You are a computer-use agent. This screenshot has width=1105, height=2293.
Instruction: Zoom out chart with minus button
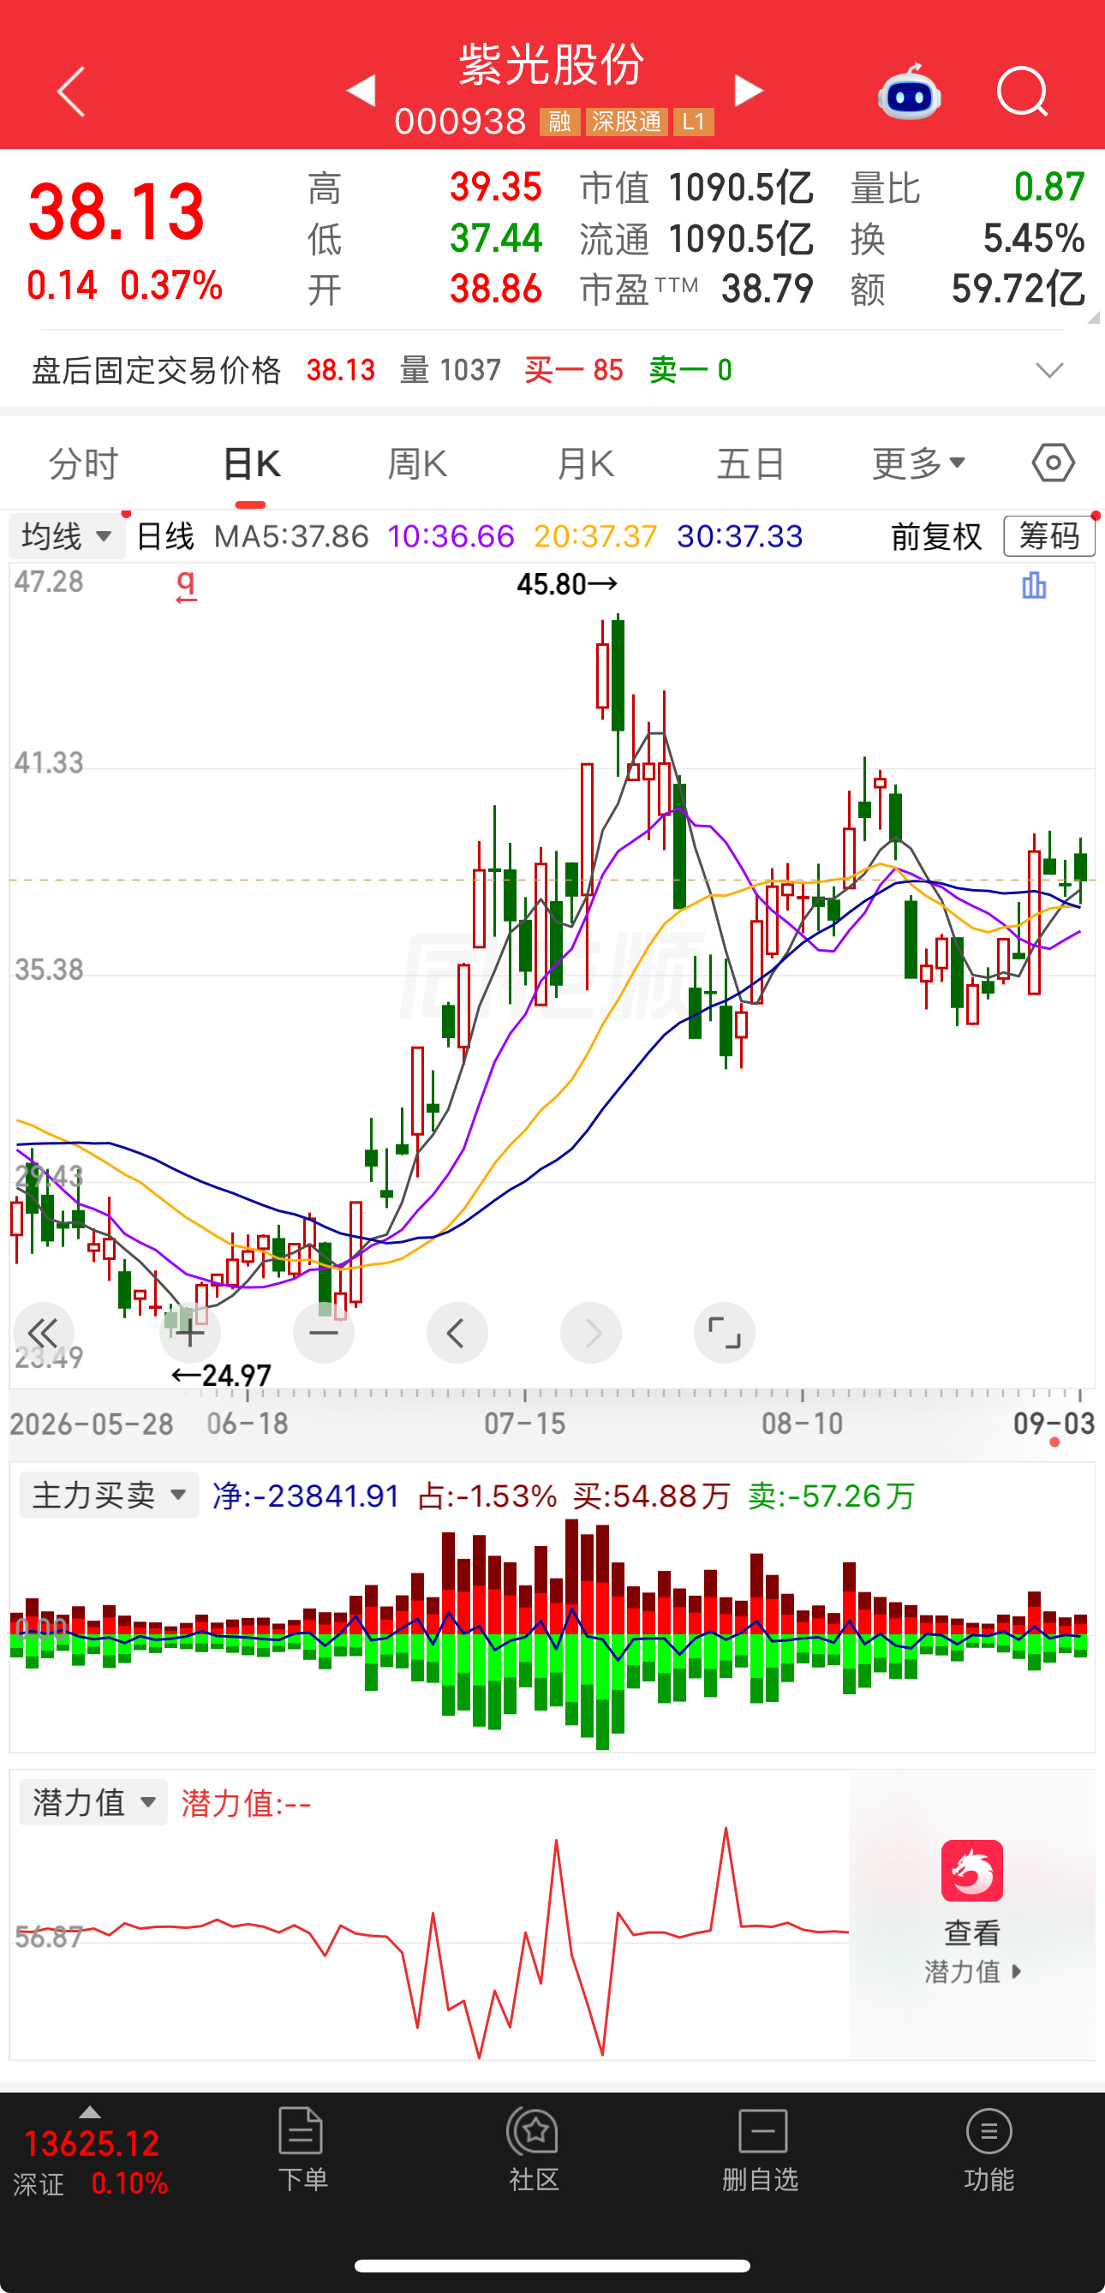[x=323, y=1333]
